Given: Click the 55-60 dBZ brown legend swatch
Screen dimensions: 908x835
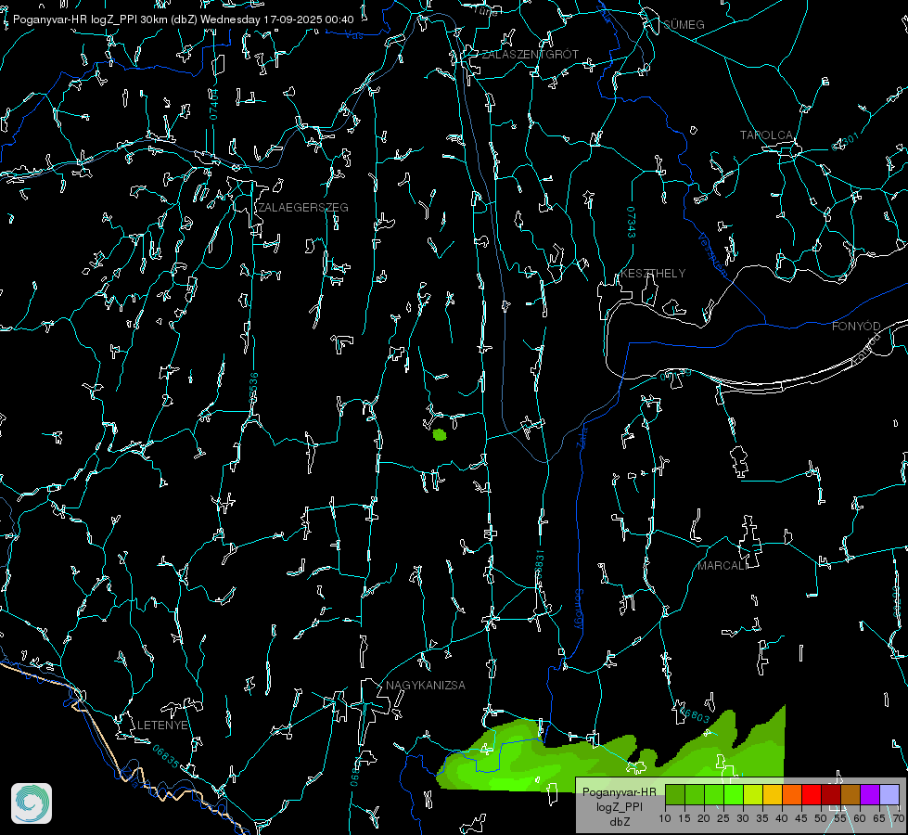Looking at the screenshot, I should click(x=850, y=795).
